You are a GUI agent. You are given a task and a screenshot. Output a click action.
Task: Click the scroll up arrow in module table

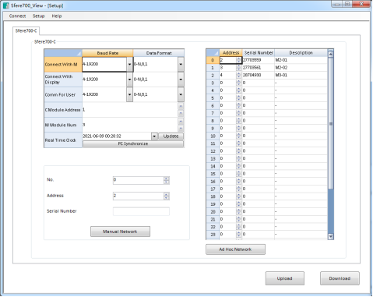click(x=331, y=54)
